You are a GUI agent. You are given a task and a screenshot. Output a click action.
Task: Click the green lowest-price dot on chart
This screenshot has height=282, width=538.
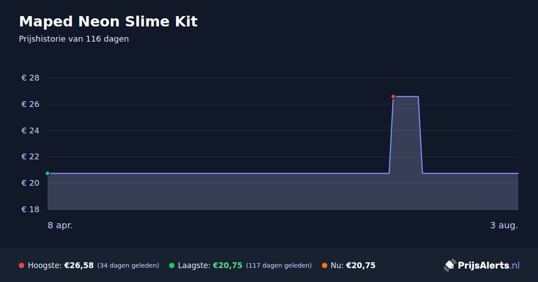click(48, 173)
